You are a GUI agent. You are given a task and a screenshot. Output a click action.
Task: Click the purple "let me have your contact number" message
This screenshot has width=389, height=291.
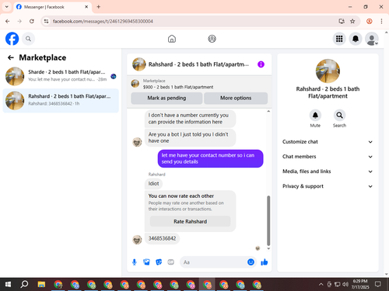(210, 158)
